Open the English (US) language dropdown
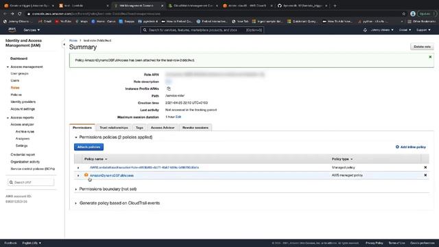 (32, 243)
